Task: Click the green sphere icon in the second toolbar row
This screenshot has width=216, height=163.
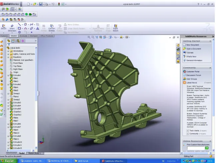Action: [x=26, y=14]
